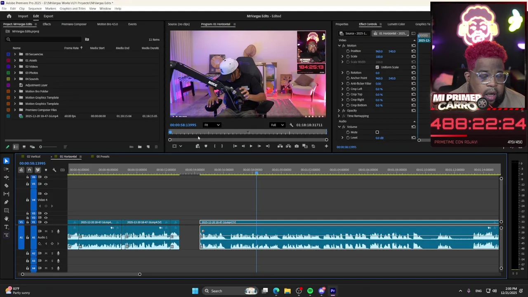Expand the 00 Secuencias bin
Screen dimensions: 528x297
(15, 54)
